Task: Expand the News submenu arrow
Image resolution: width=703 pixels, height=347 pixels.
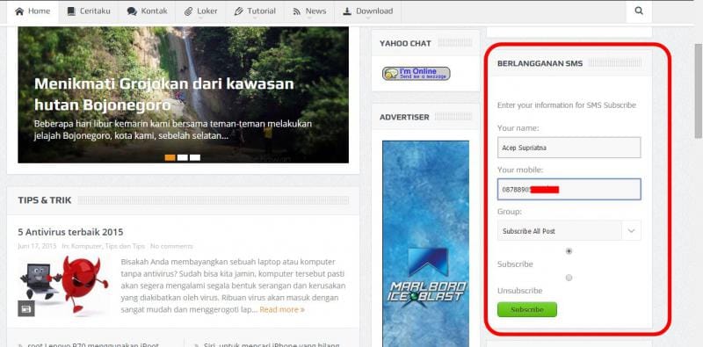Action: tap(309, 18)
